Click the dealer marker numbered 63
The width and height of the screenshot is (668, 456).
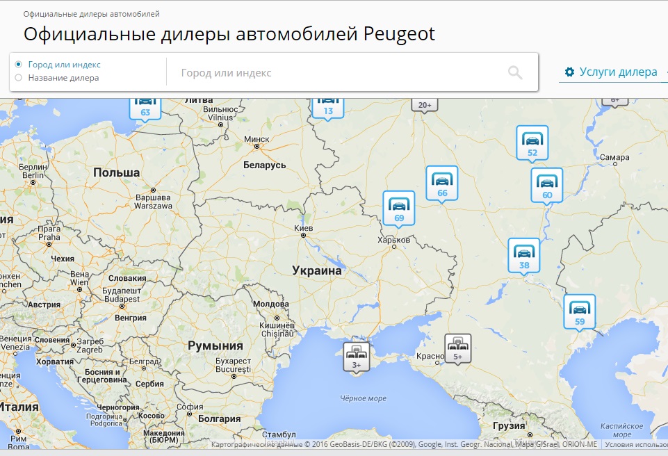pos(145,107)
